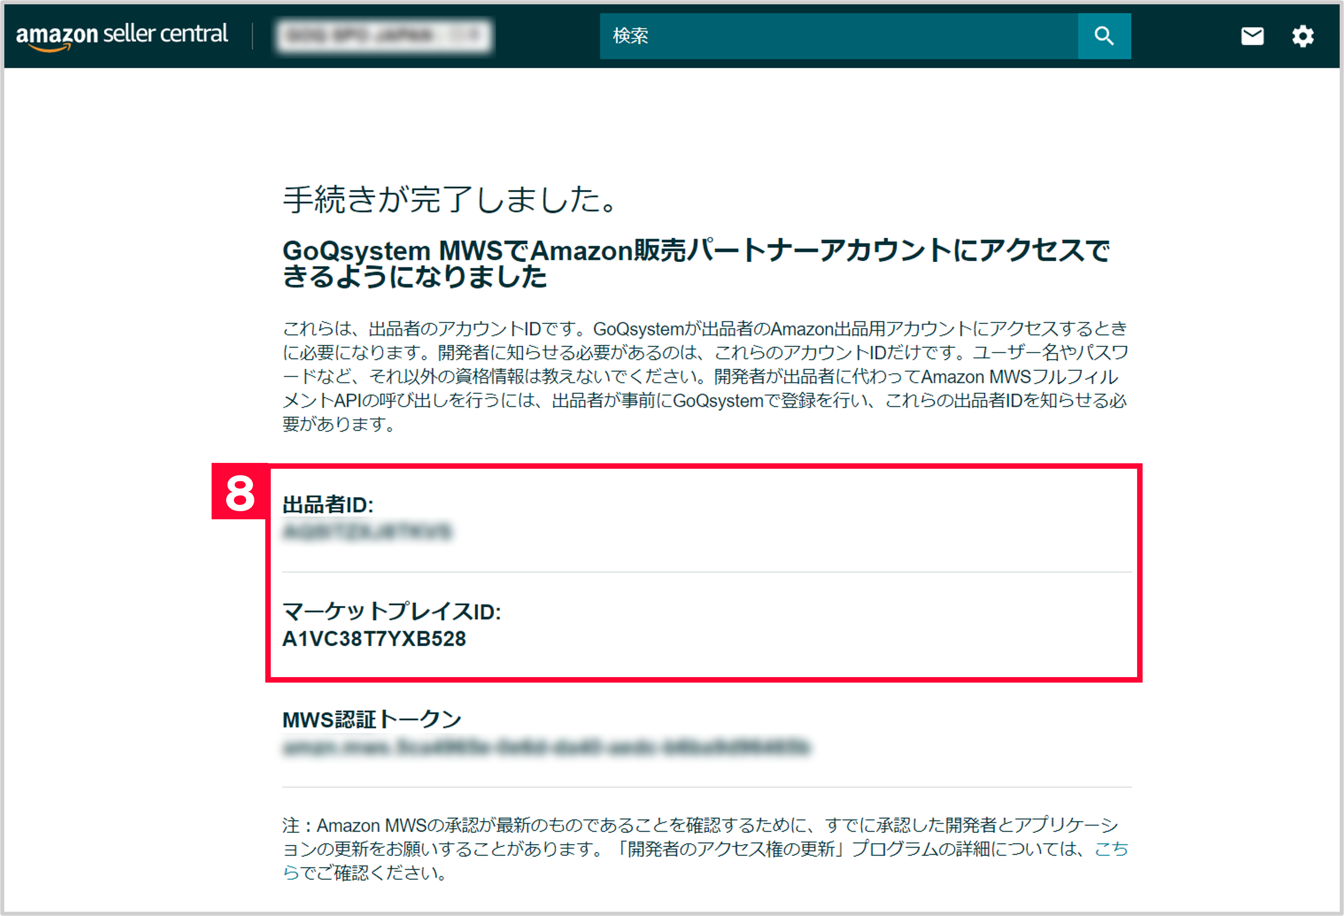Click the 出品者ID: label
The height and width of the screenshot is (916, 1344).
coord(328,505)
